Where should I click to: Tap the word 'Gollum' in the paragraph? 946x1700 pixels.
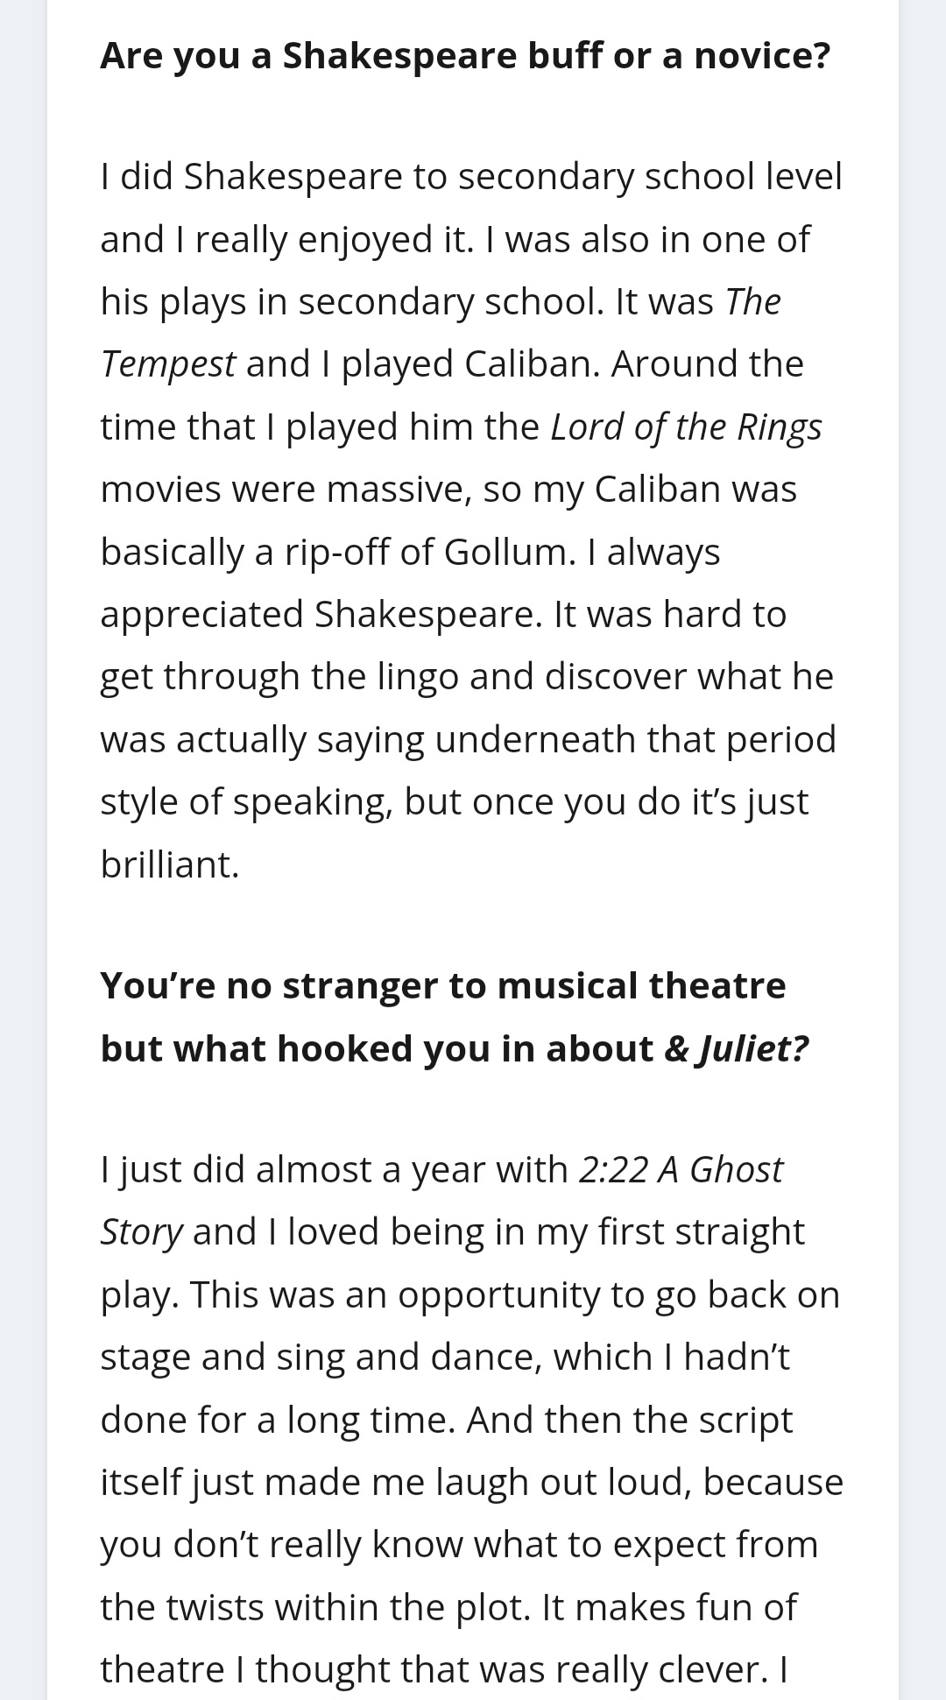[506, 552]
